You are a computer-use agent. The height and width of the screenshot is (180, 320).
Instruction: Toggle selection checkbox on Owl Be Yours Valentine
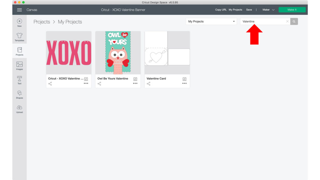135,79
